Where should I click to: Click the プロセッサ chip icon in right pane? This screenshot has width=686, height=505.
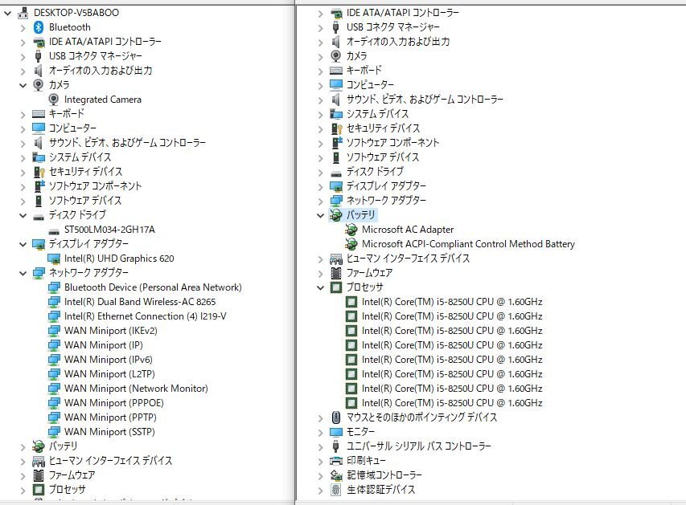336,287
